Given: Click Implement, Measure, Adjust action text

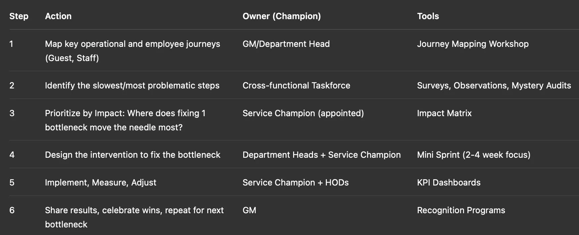Looking at the screenshot, I should (100, 183).
